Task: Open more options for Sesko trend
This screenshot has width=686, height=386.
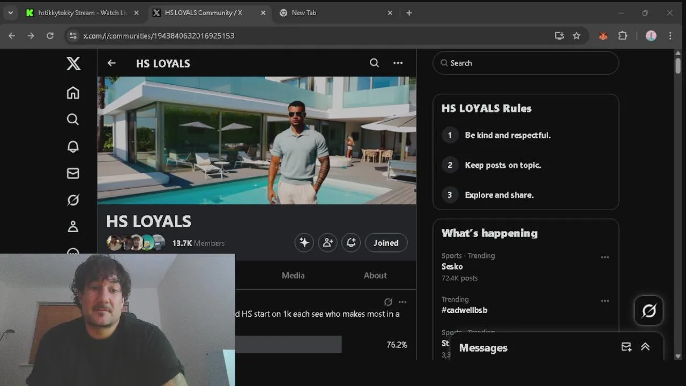Action: tap(605, 257)
